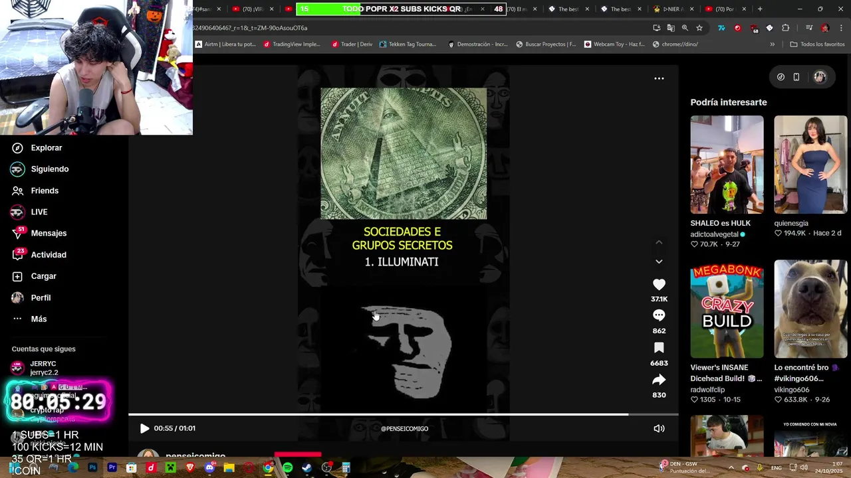Visit vikingo606 profile link
Image resolution: width=851 pixels, height=478 pixels.
791,390
